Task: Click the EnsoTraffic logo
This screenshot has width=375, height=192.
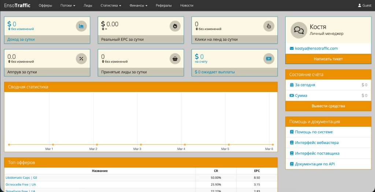Action: click(x=17, y=5)
